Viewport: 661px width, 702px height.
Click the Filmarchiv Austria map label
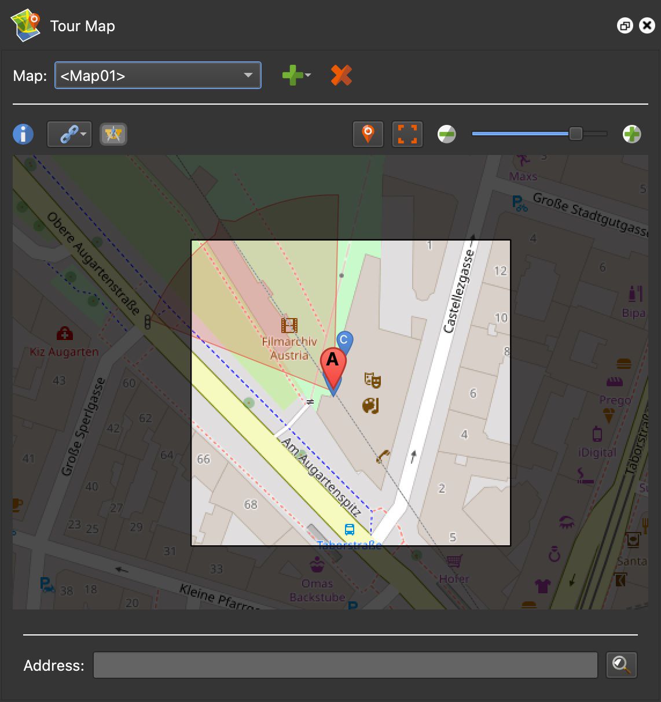coord(289,348)
